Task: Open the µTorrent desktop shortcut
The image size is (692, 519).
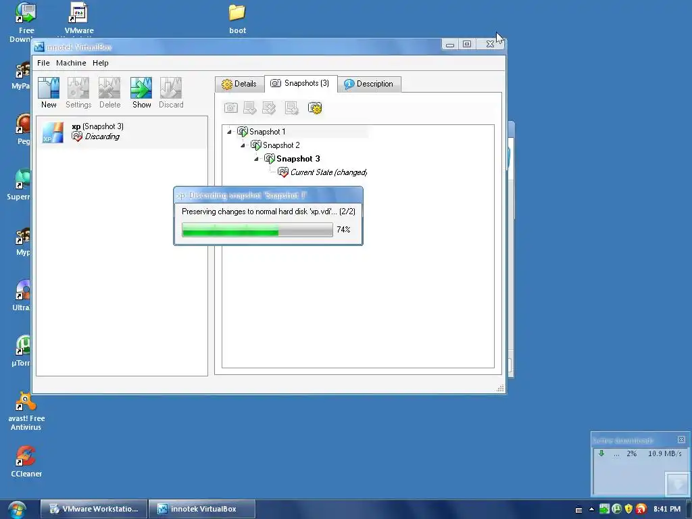Action: (21, 351)
